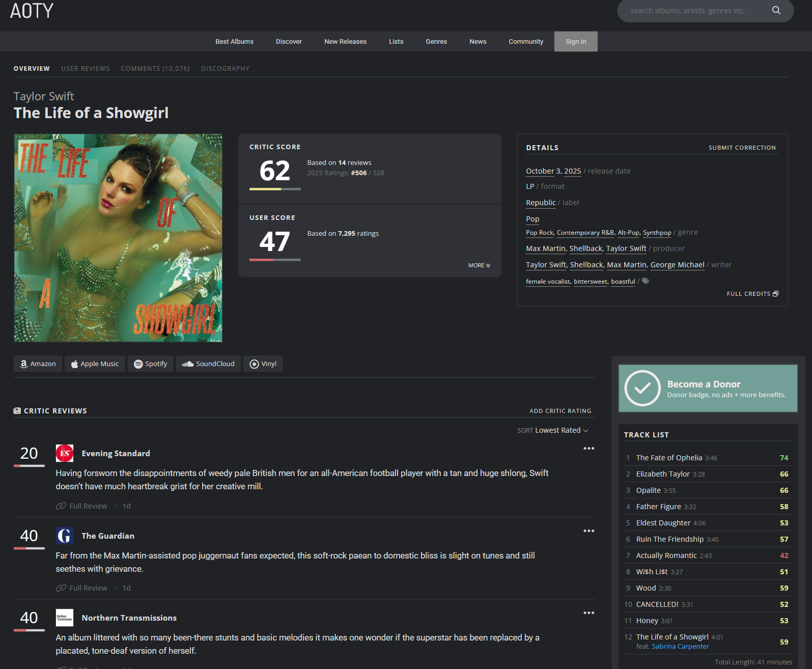Click the AOTY site logo
This screenshot has width=812, height=669.
tap(32, 11)
